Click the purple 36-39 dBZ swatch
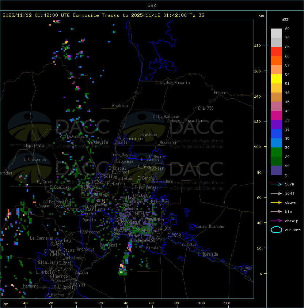Image resolution: width=304 pixels, height=308 pixels. (x=276, y=125)
